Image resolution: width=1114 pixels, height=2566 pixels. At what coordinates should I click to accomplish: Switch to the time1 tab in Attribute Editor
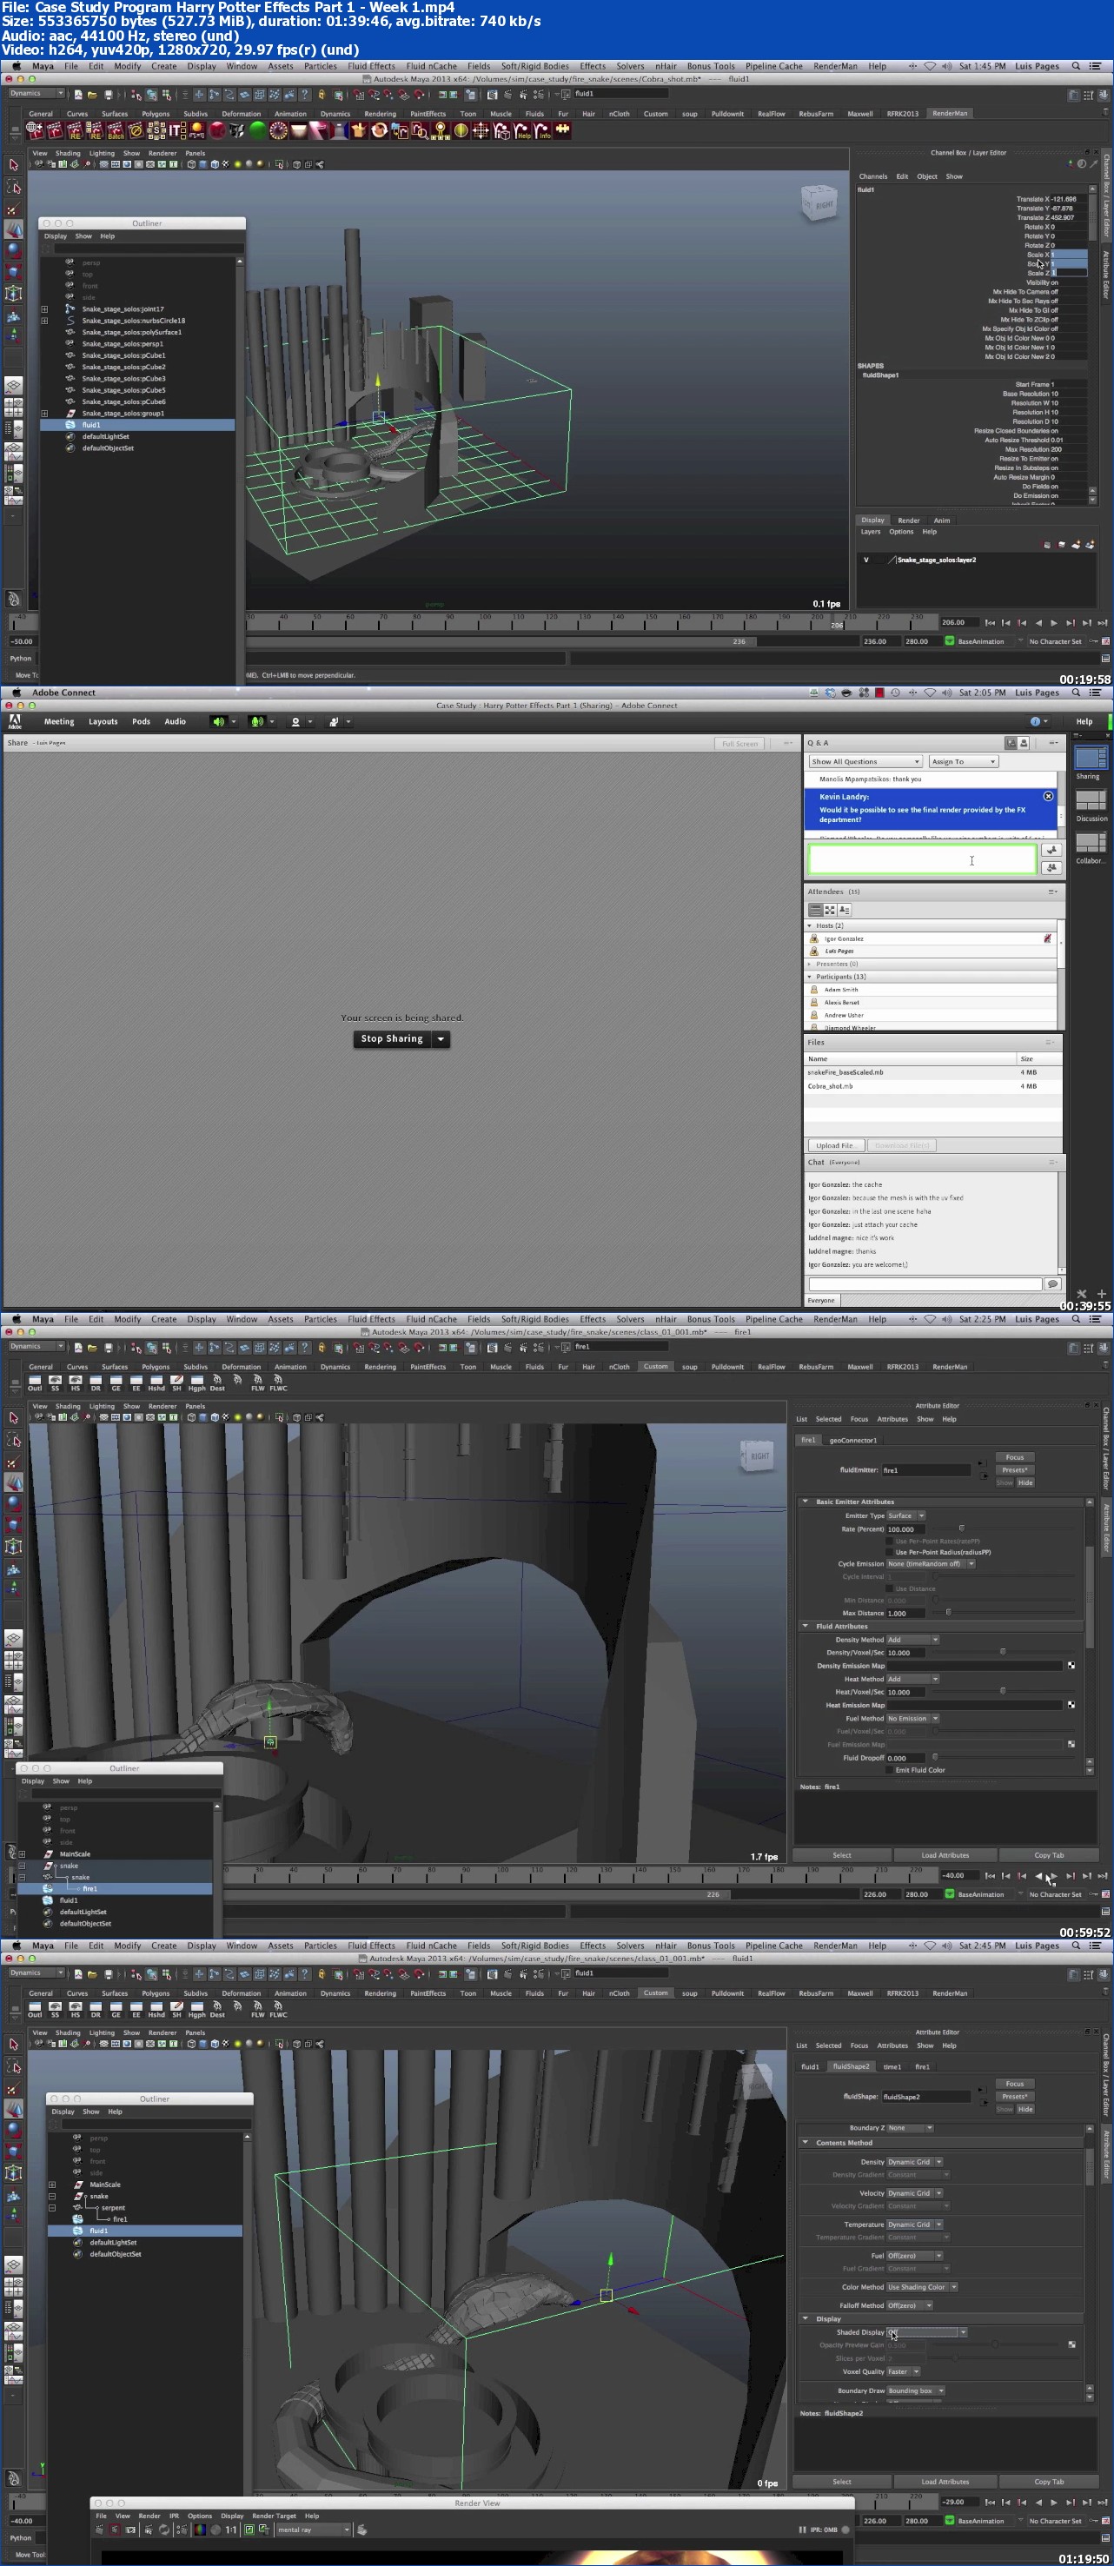[892, 2066]
